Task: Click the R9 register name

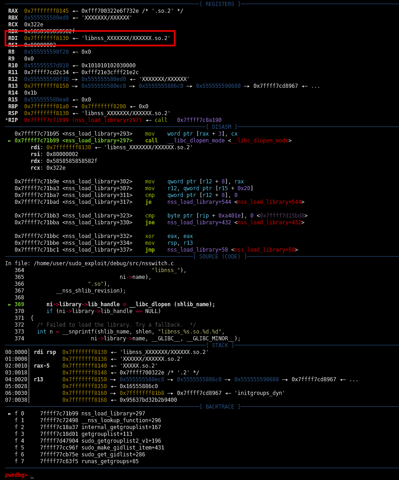Action: pos(11,59)
